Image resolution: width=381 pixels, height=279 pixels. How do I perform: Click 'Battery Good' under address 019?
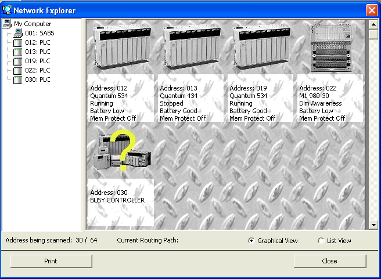pyautogui.click(x=248, y=111)
